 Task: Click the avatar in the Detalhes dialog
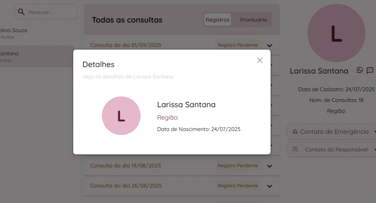[x=121, y=116]
